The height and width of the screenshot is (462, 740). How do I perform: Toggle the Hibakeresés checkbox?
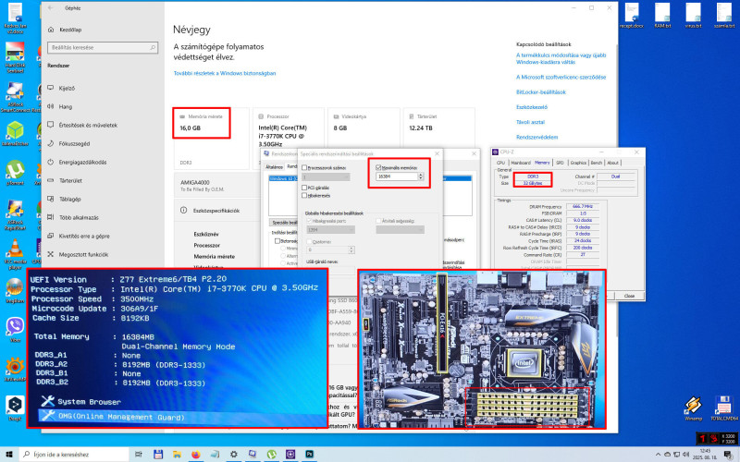304,196
